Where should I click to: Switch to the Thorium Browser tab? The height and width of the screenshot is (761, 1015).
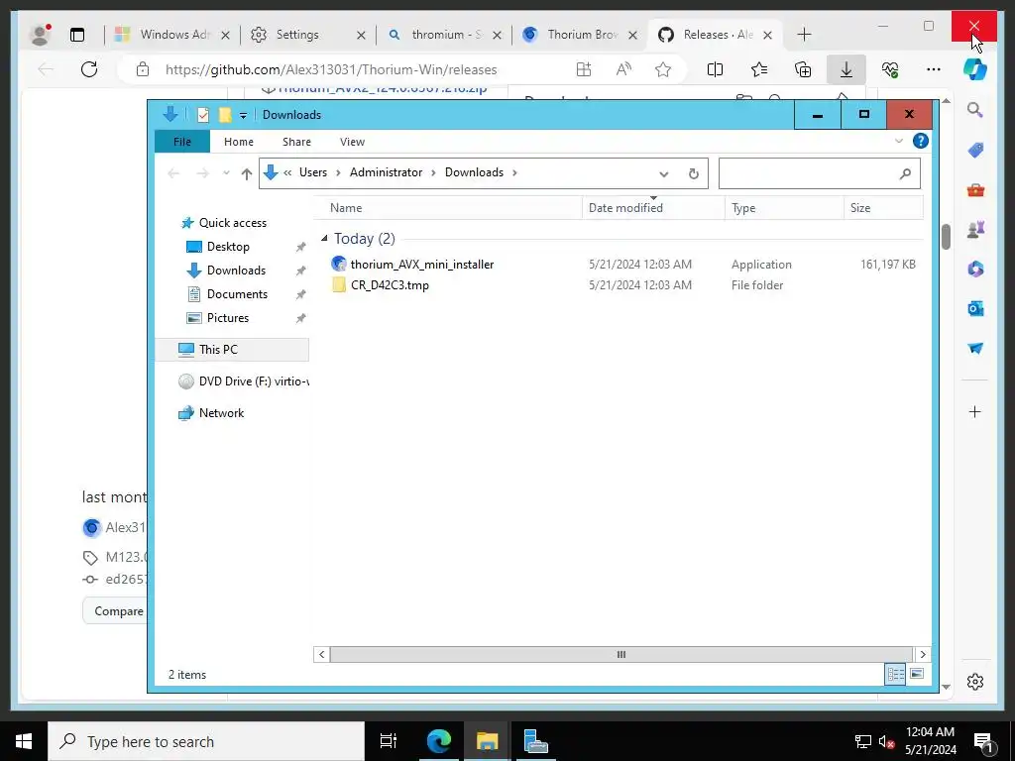[579, 35]
